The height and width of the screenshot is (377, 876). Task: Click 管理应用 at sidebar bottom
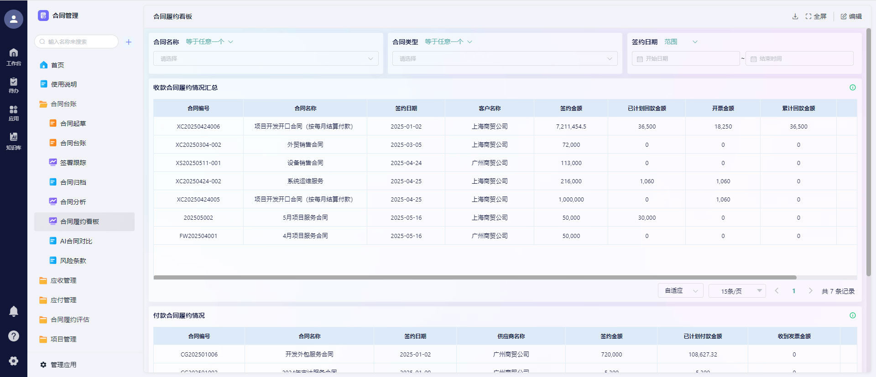63,365
